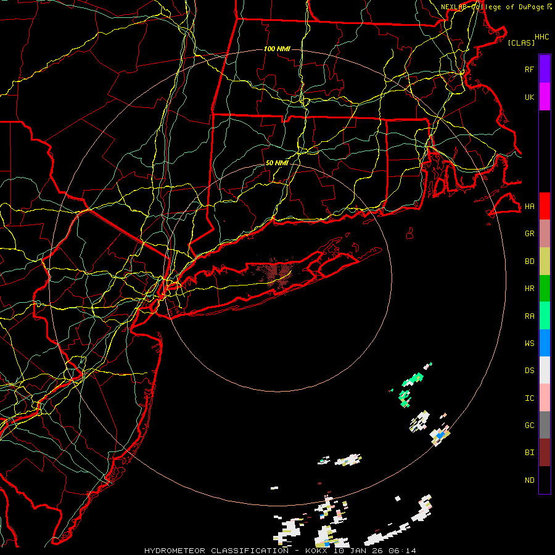This screenshot has width=555, height=555.
Task: Click the "RF" legend label
Action: click(x=529, y=69)
